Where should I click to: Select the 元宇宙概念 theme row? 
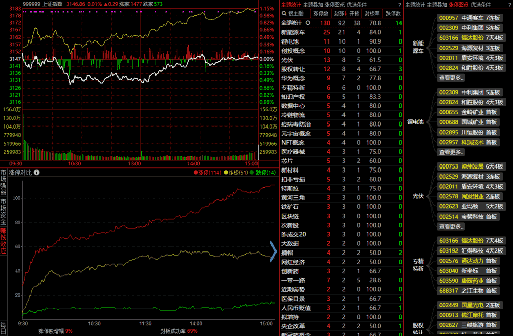click(296, 134)
